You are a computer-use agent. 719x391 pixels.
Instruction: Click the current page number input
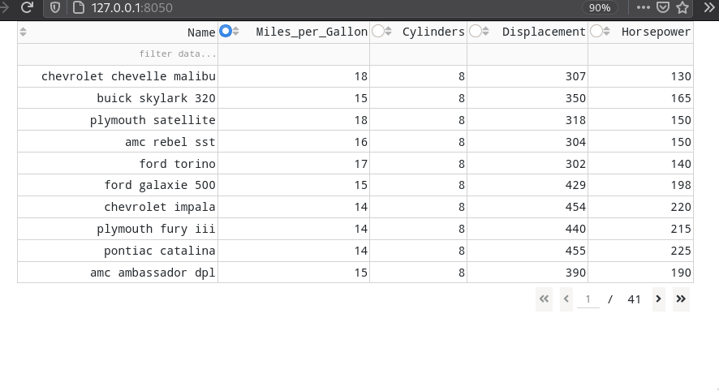588,299
